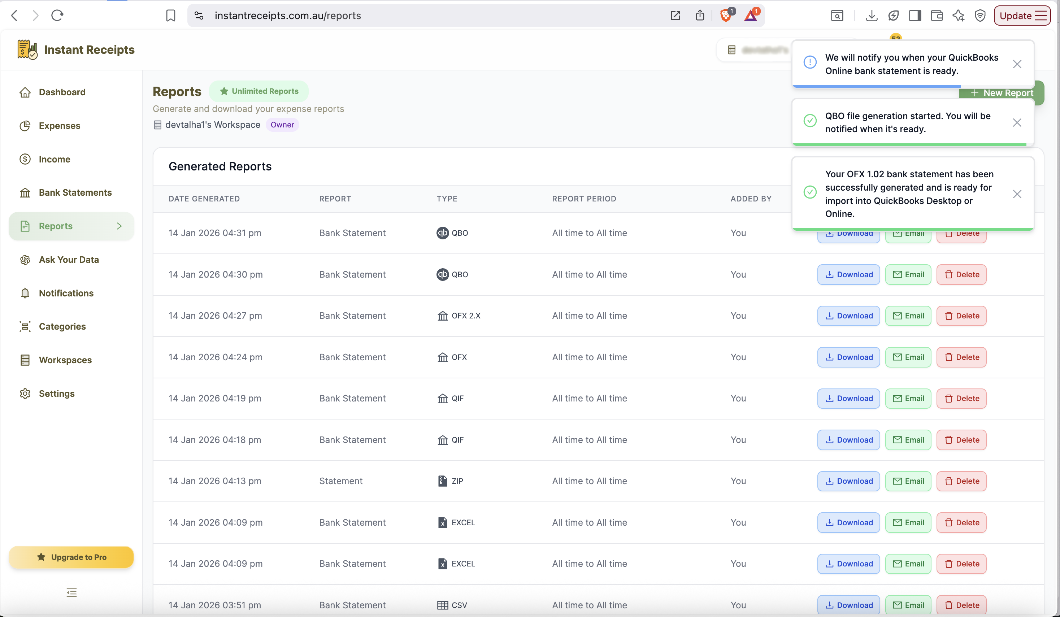Delete the CSV report

961,605
